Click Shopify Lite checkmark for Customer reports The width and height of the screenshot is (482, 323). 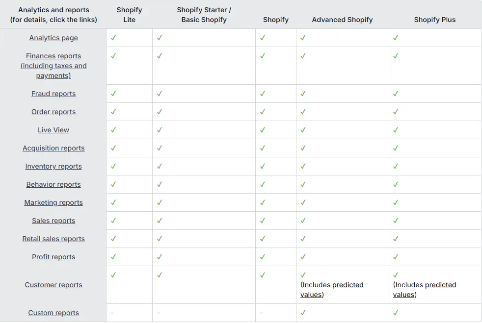[113, 275]
